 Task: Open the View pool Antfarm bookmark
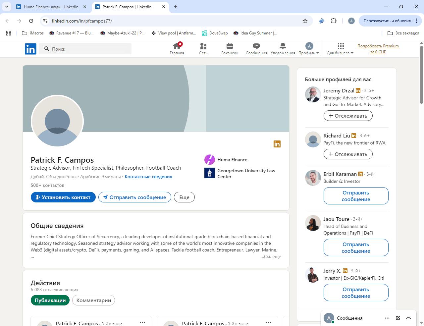(174, 33)
